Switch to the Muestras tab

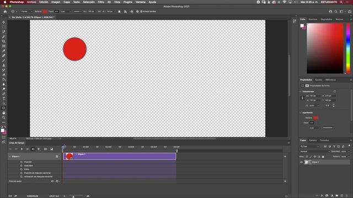click(313, 20)
